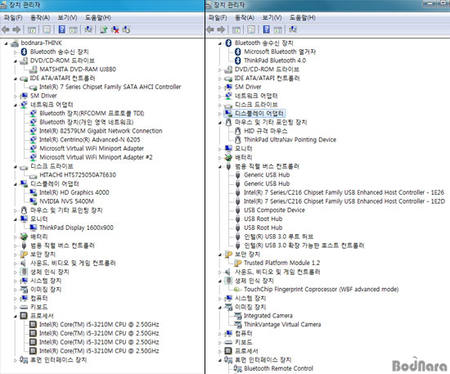
Task: Open the 보기(V) menu in the right window
Action: (x=272, y=18)
